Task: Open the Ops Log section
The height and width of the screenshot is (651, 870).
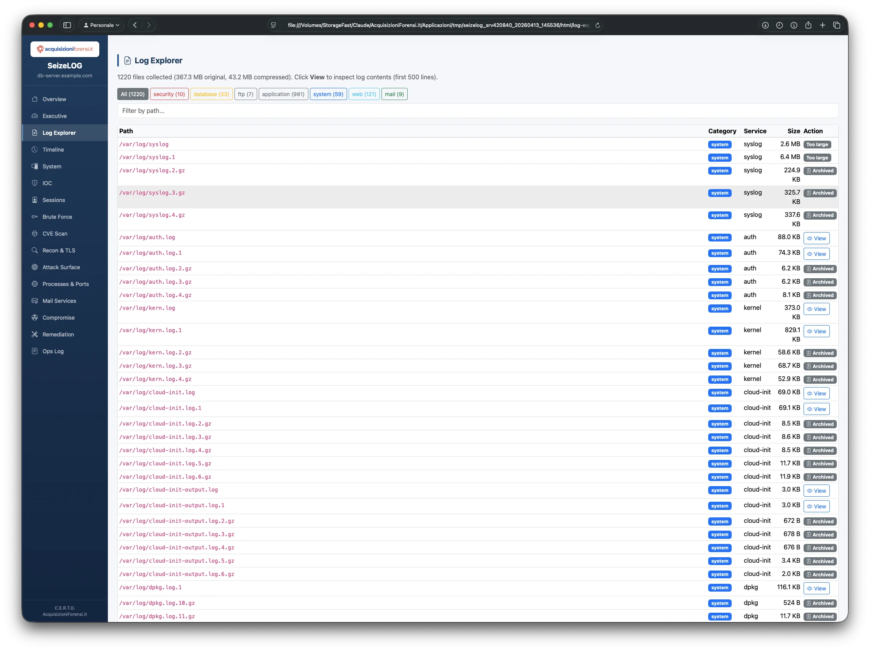Action: pos(53,351)
